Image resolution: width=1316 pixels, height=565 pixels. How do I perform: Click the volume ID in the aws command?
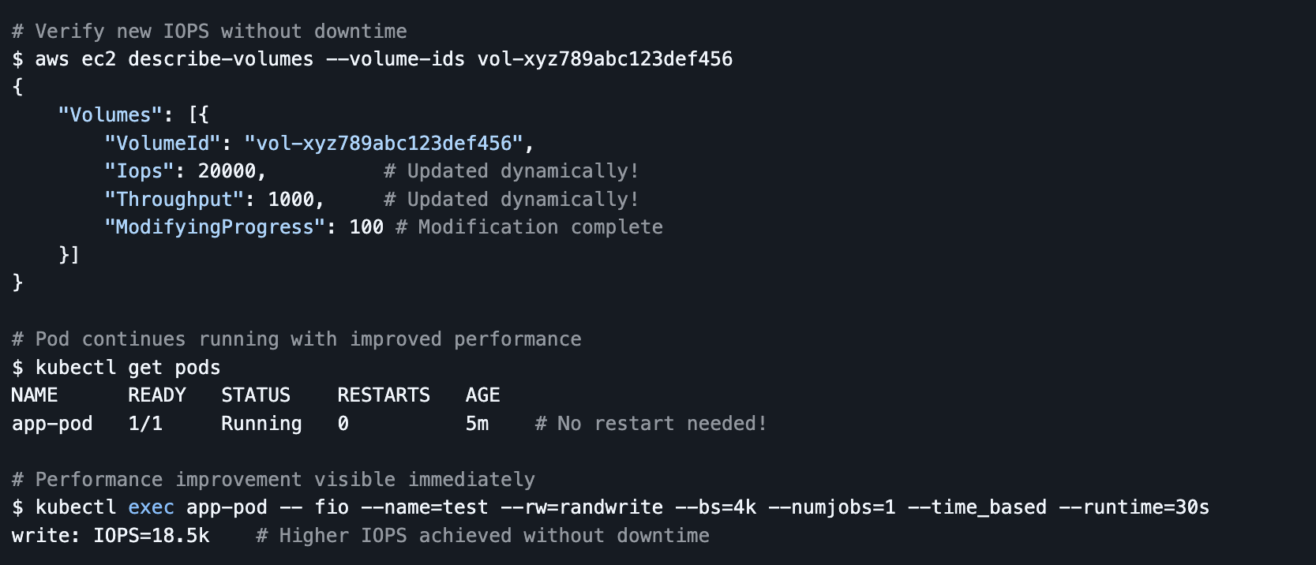(605, 59)
